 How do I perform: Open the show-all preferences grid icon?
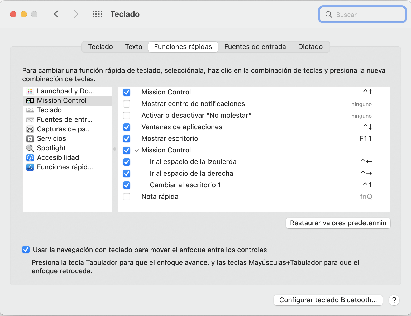tap(97, 14)
